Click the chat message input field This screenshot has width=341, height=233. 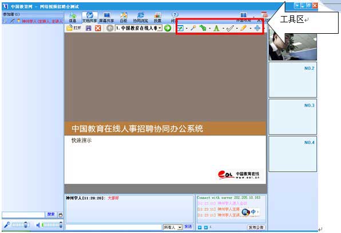113,227
